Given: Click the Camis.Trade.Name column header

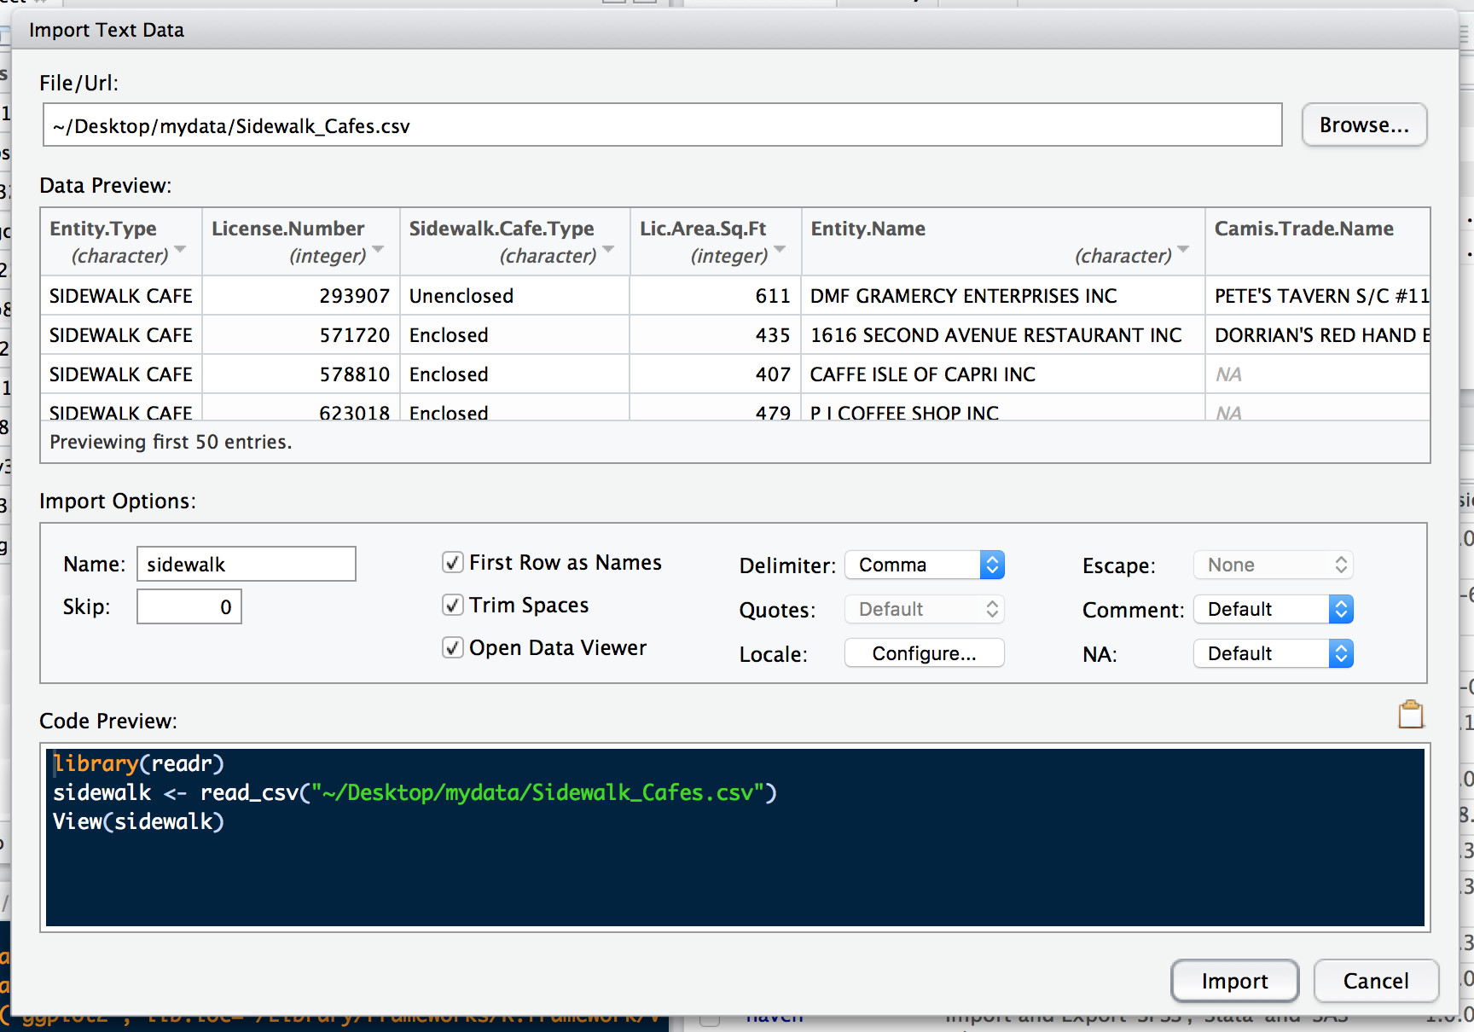Looking at the screenshot, I should (1318, 241).
